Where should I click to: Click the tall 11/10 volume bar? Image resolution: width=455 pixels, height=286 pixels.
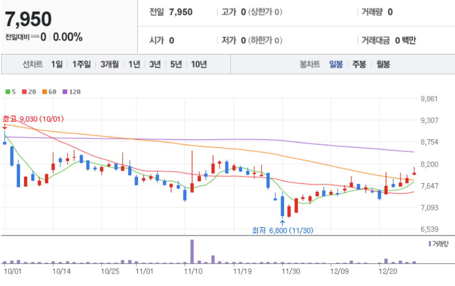[192, 251]
